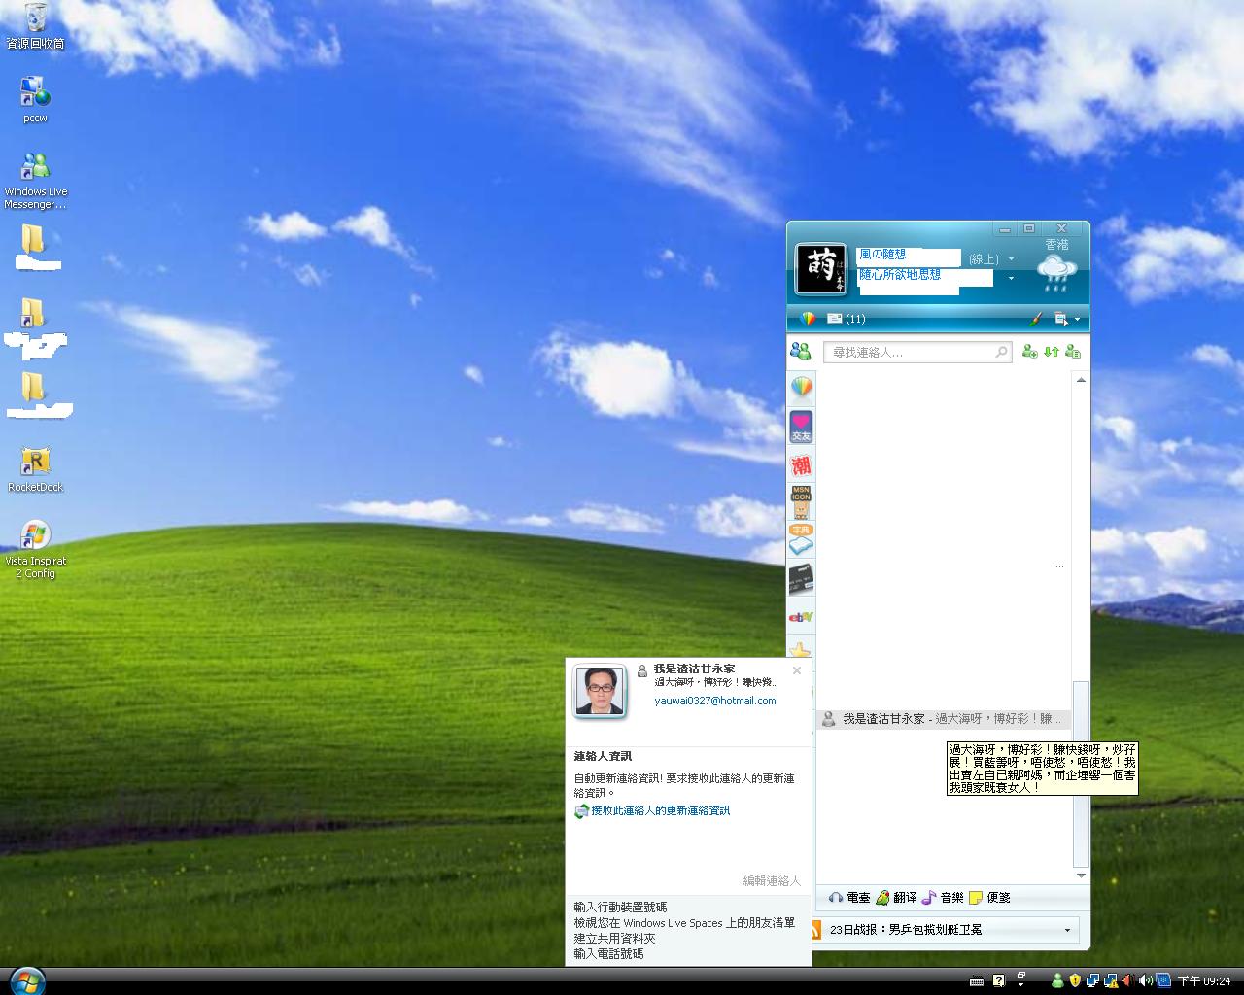Click the contact list layout icon

pos(1073,352)
